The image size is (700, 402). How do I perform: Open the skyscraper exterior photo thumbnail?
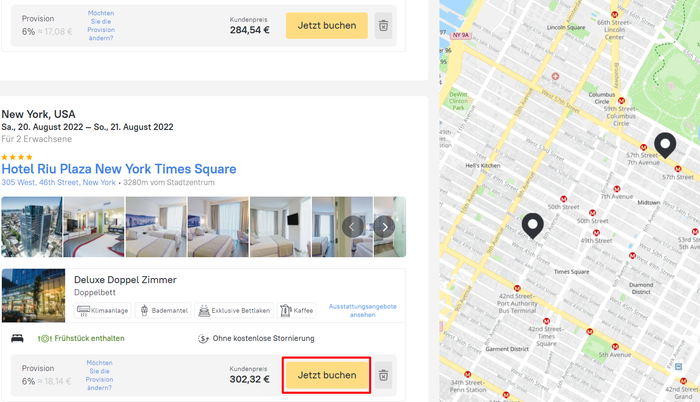[x=32, y=227]
